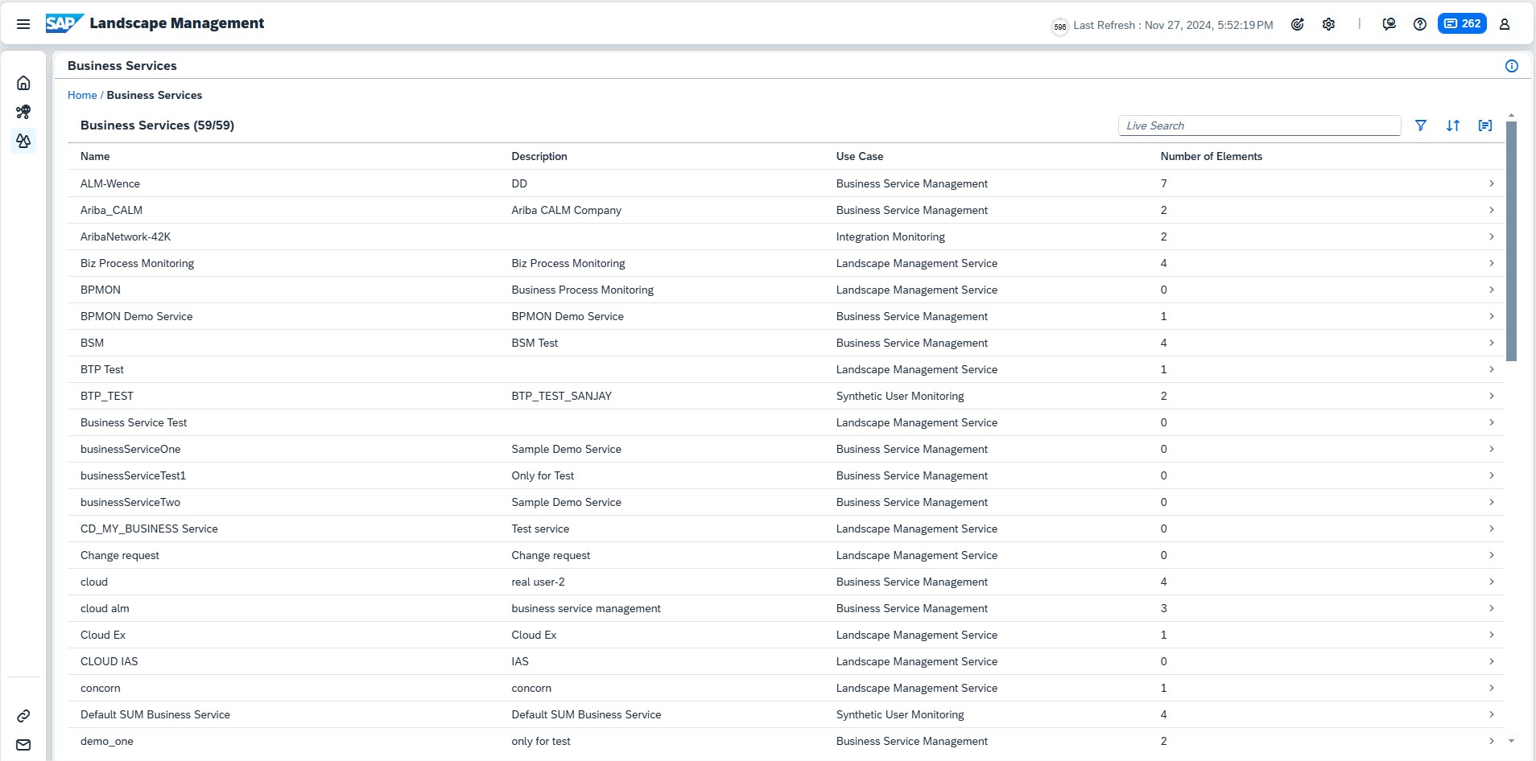The height and width of the screenshot is (761, 1536).
Task: Click the sort icon above the table
Action: tap(1453, 125)
